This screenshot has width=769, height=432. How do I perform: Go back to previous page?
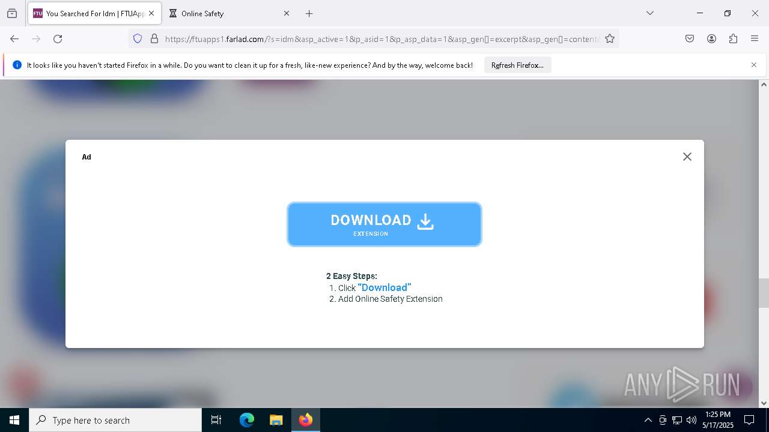coord(14,38)
